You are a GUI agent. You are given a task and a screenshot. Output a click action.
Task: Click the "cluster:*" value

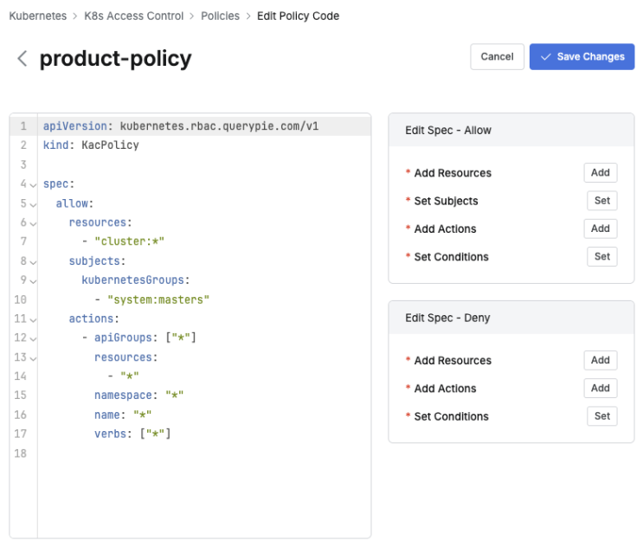point(129,241)
